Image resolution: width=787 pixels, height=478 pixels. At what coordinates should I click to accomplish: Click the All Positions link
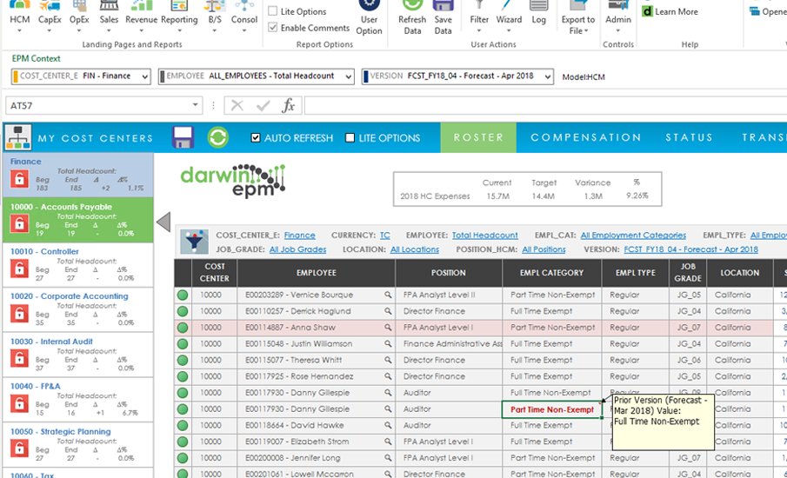[x=544, y=249]
